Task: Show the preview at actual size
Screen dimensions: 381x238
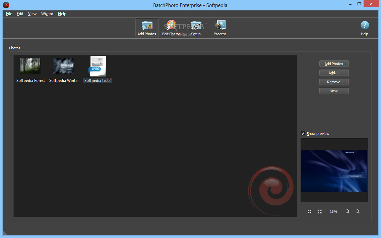Action: click(x=320, y=211)
